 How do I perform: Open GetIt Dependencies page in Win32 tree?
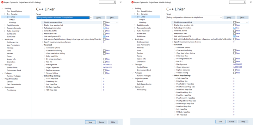click(x=14, y=84)
